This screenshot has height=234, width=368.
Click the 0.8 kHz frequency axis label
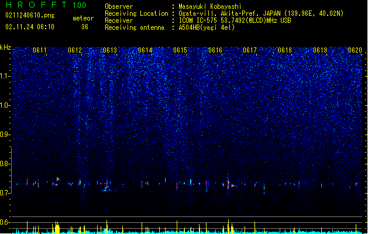[5, 164]
